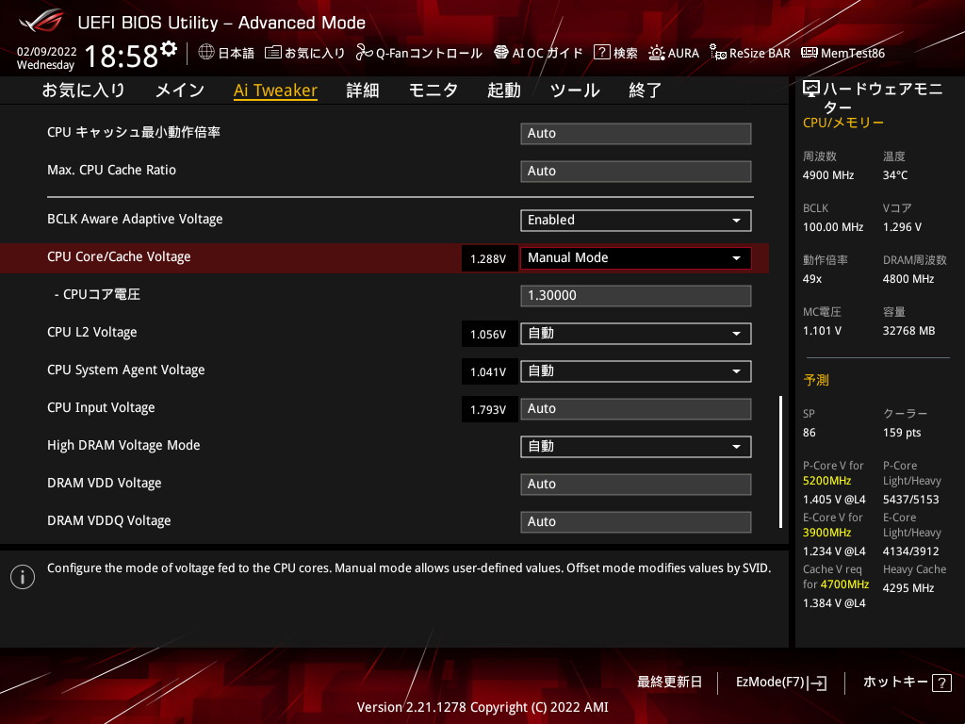The image size is (965, 724).
Task: Click CPU キャッシュ最小動作倍率 Auto field
Action: [636, 134]
